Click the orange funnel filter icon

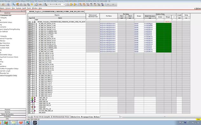tap(84, 4)
